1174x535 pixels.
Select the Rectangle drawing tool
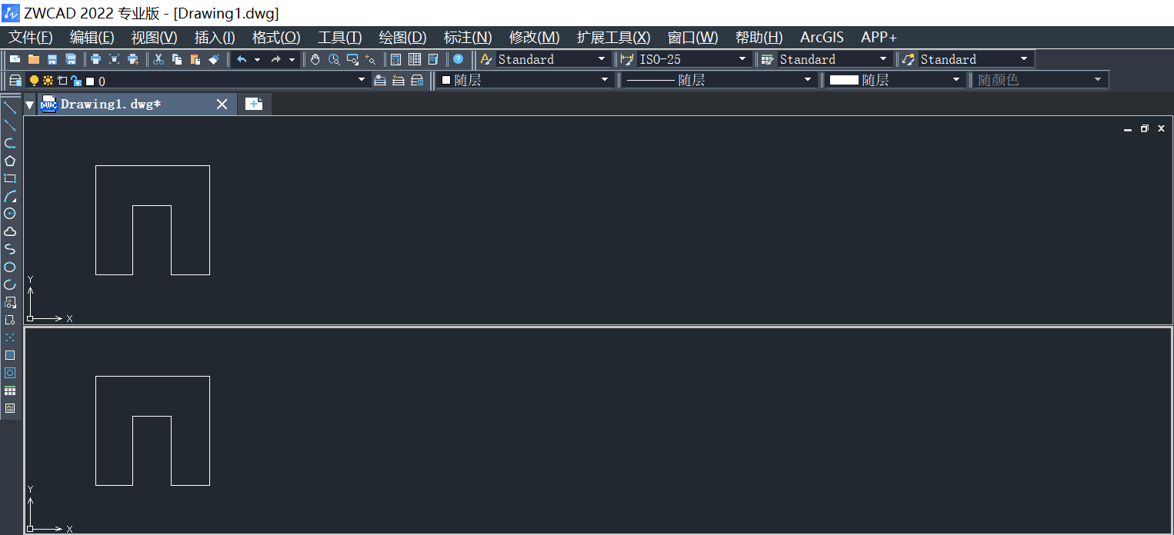(10, 178)
